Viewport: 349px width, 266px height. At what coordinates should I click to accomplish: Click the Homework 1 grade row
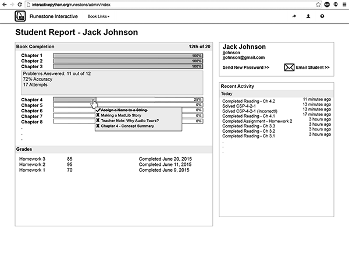(x=105, y=170)
